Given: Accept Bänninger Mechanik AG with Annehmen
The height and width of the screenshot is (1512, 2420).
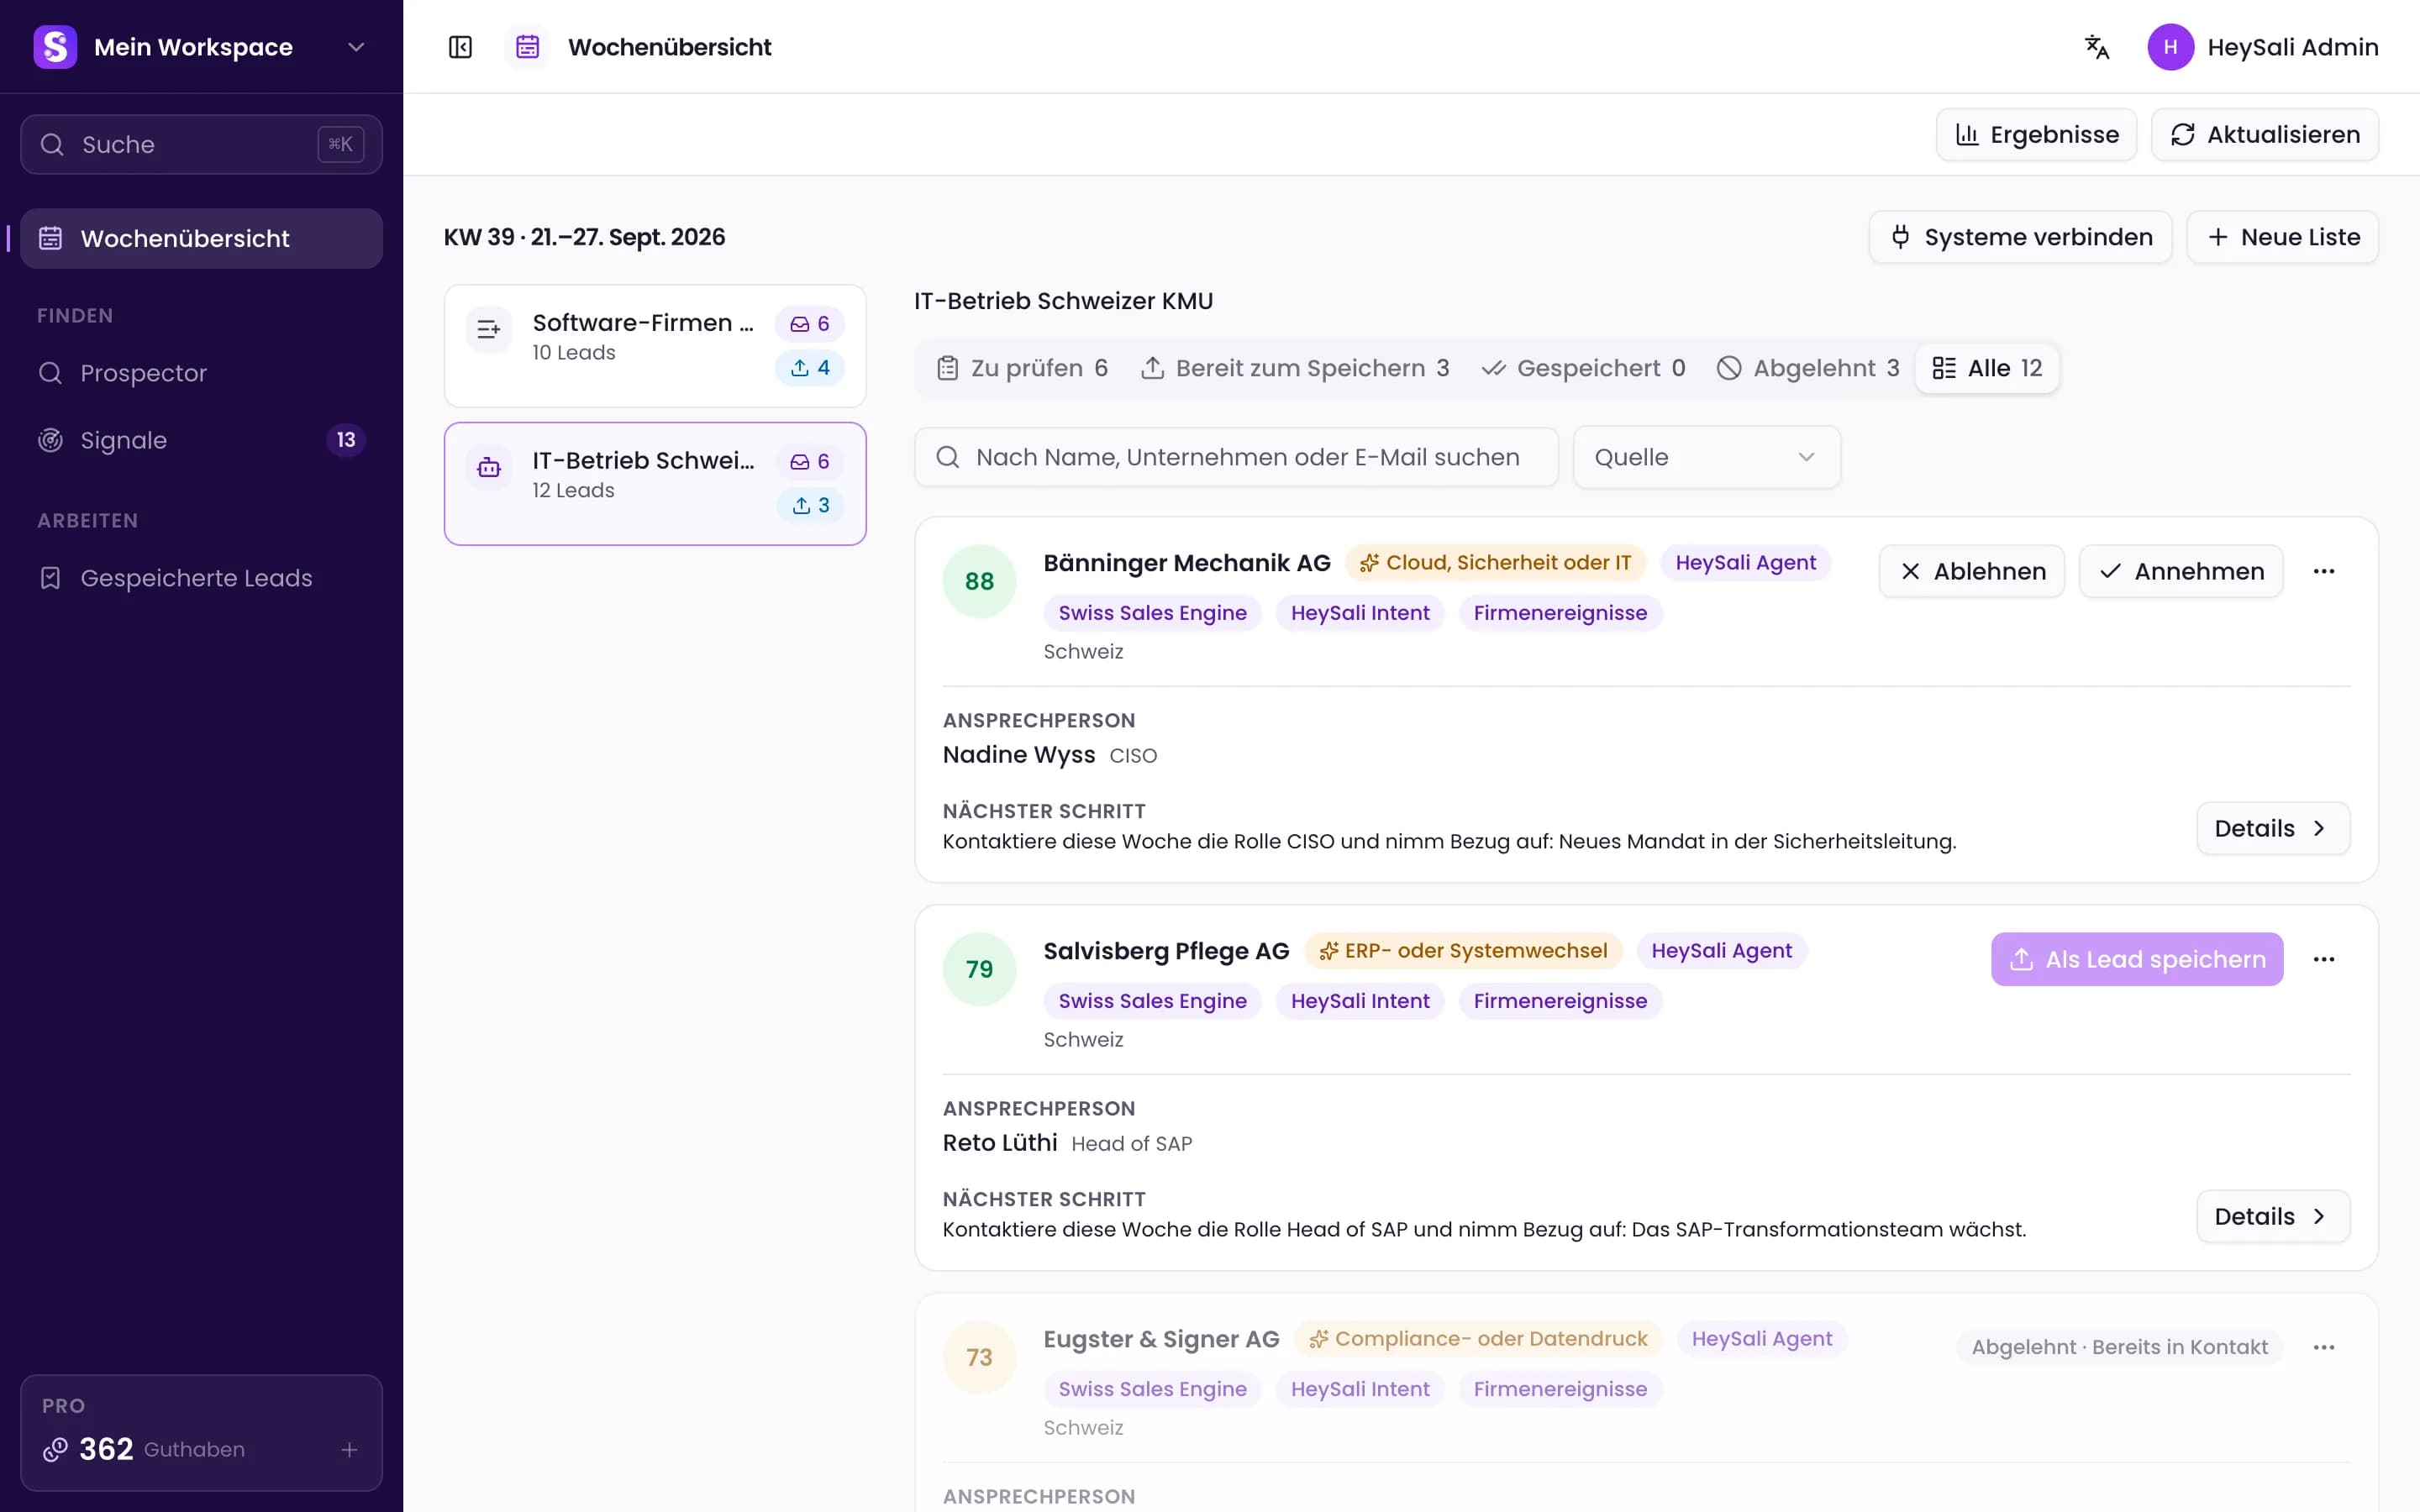Looking at the screenshot, I should pyautogui.click(x=2181, y=571).
